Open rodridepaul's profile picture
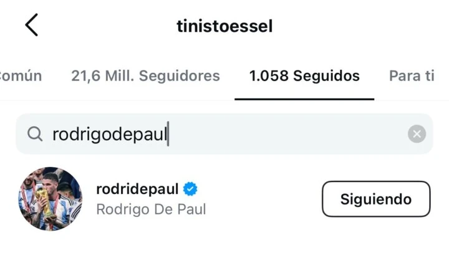The image size is (449, 255). click(x=50, y=199)
